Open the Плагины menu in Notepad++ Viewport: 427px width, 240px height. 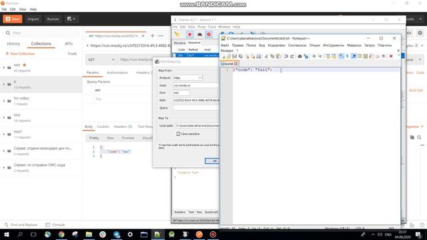[x=384, y=45]
